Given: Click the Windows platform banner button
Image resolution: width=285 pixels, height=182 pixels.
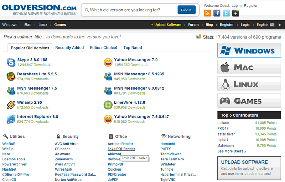Looking at the screenshot, I should [249, 50].
